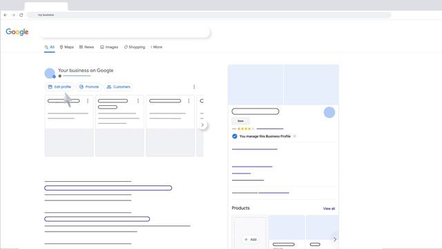The height and width of the screenshot is (249, 442).
Task: Open the second outlined search result link
Action: click(x=97, y=219)
